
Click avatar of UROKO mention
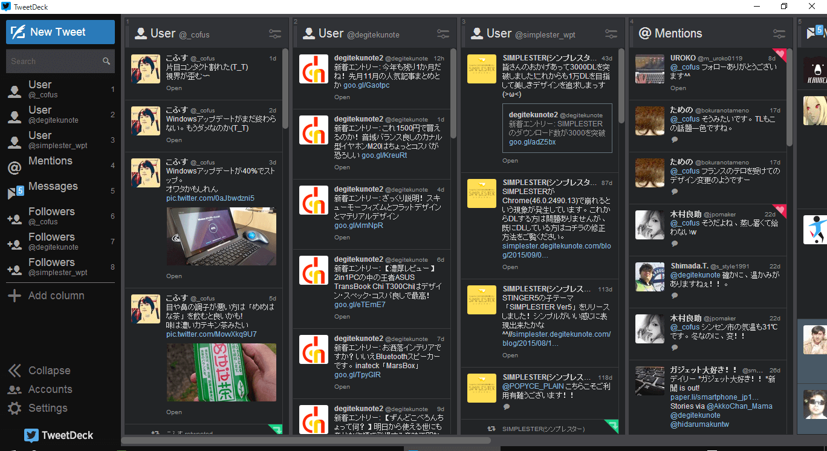[650, 68]
